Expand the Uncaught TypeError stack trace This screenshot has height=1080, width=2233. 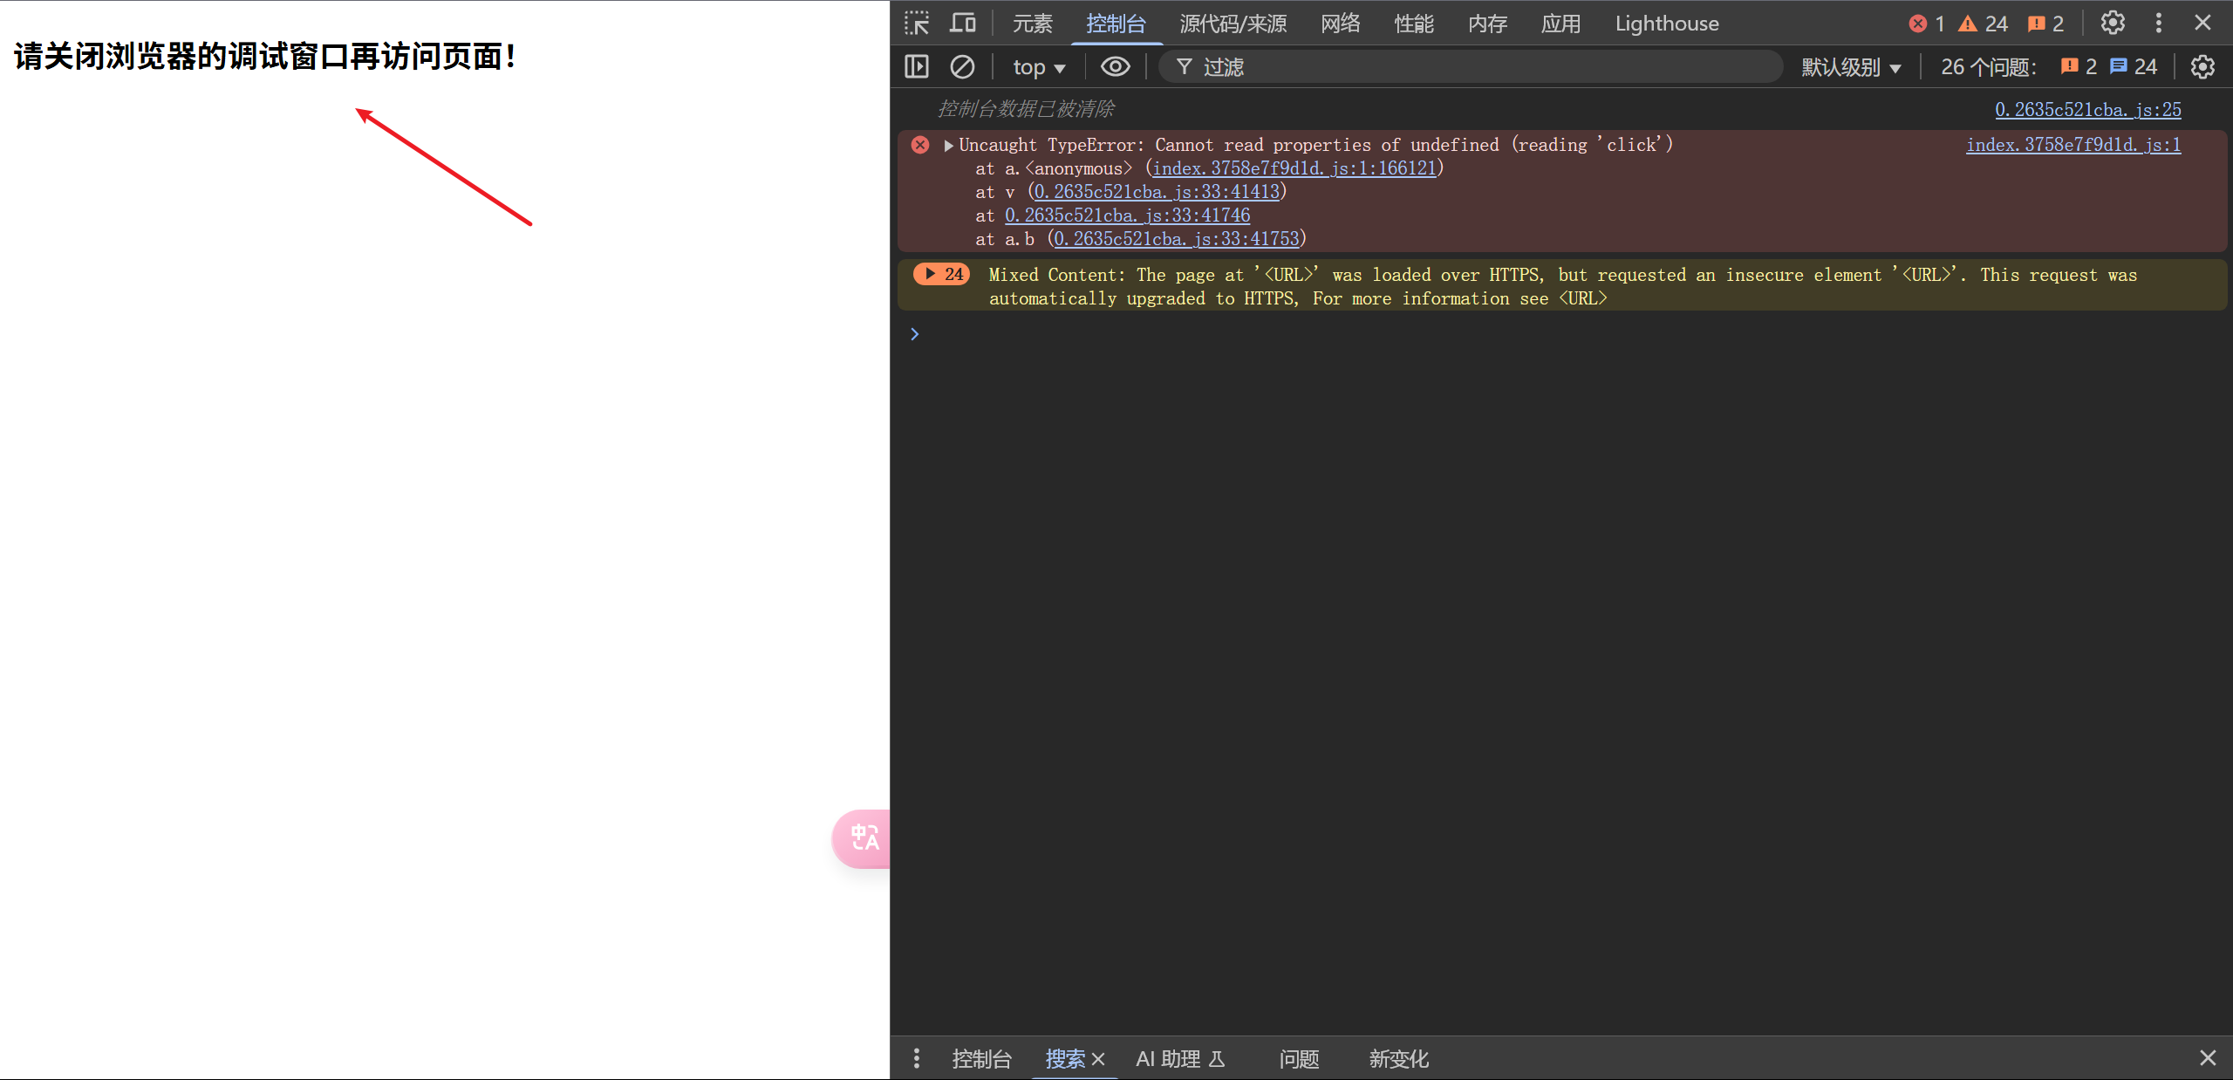pyautogui.click(x=948, y=146)
